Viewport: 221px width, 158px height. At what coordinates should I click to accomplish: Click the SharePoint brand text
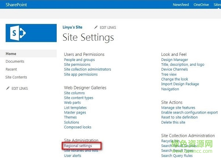16,5
